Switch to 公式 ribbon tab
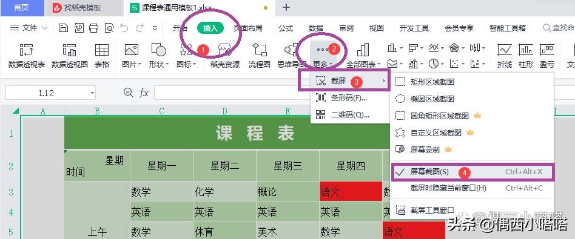The height and width of the screenshot is (239, 575). pos(286,28)
